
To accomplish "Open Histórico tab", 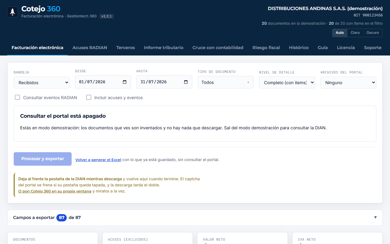I will coord(299,48).
